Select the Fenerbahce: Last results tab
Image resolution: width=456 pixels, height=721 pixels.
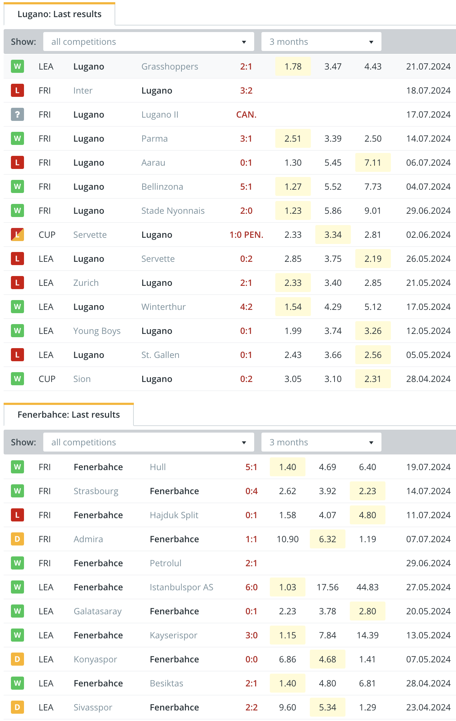coord(69,415)
